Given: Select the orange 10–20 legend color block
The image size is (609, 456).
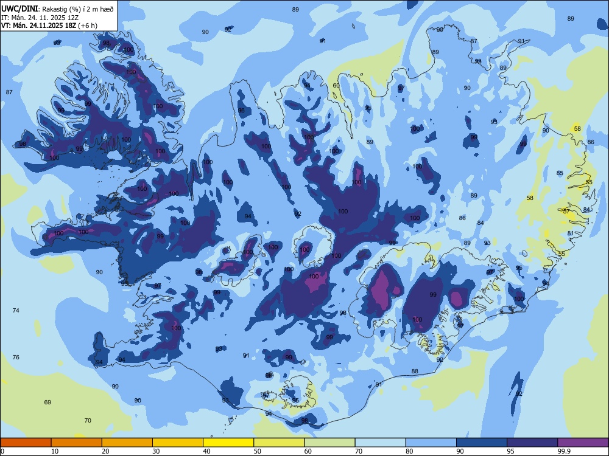Looking at the screenshot, I should click(x=77, y=443).
